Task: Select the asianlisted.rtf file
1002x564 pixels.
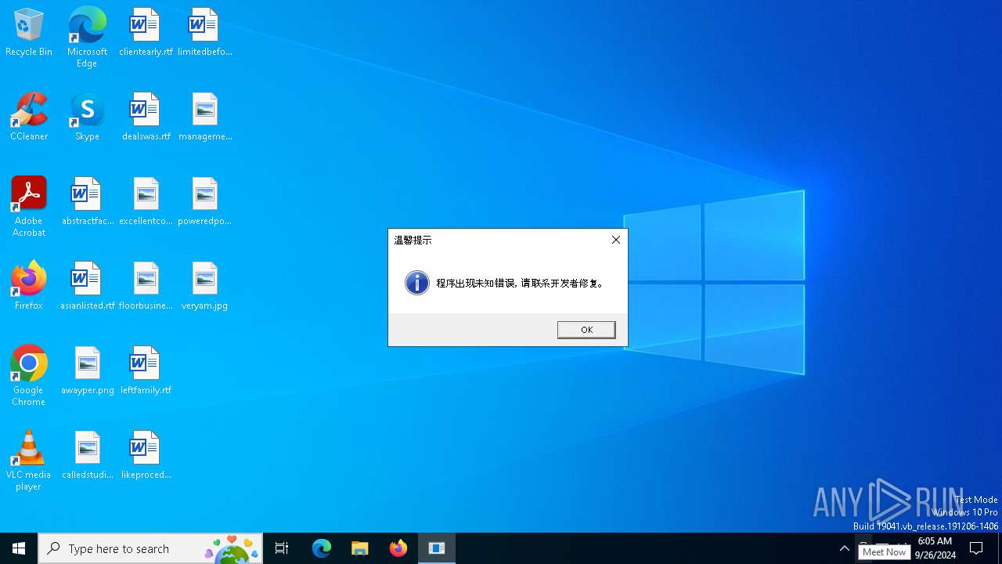Action: (87, 286)
